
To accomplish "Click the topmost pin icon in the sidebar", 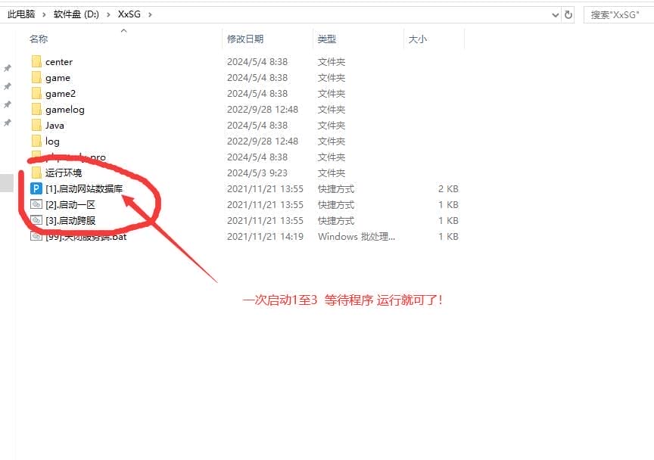I will 8,67.
